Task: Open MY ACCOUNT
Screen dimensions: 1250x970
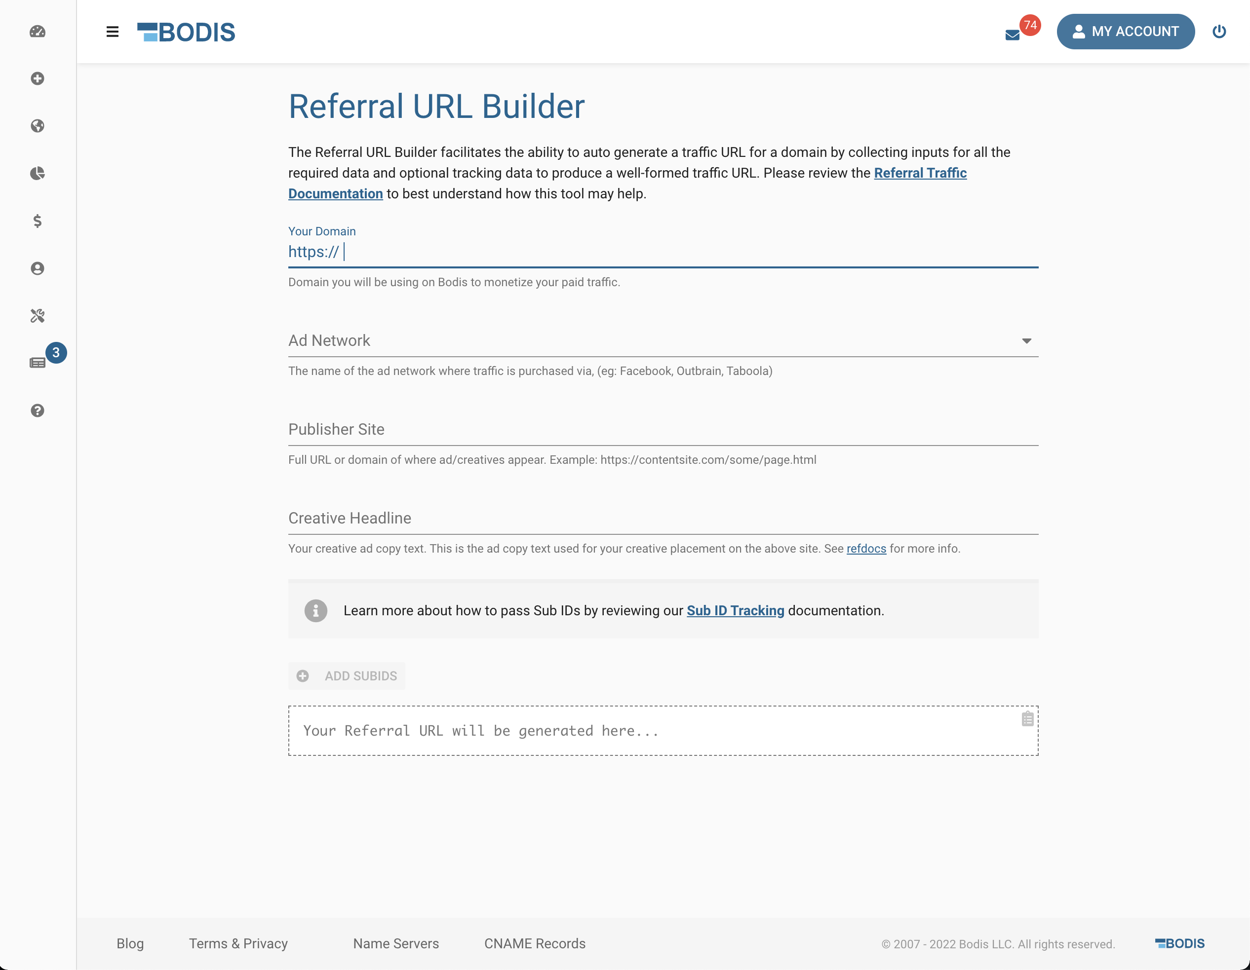Action: coord(1125,32)
